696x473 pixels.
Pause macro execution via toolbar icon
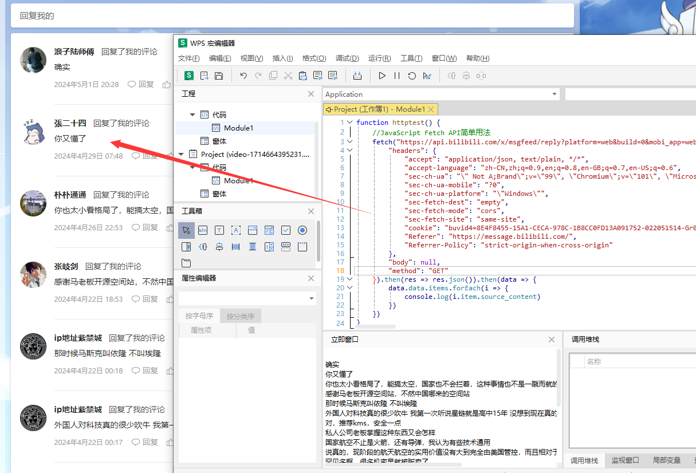point(396,75)
